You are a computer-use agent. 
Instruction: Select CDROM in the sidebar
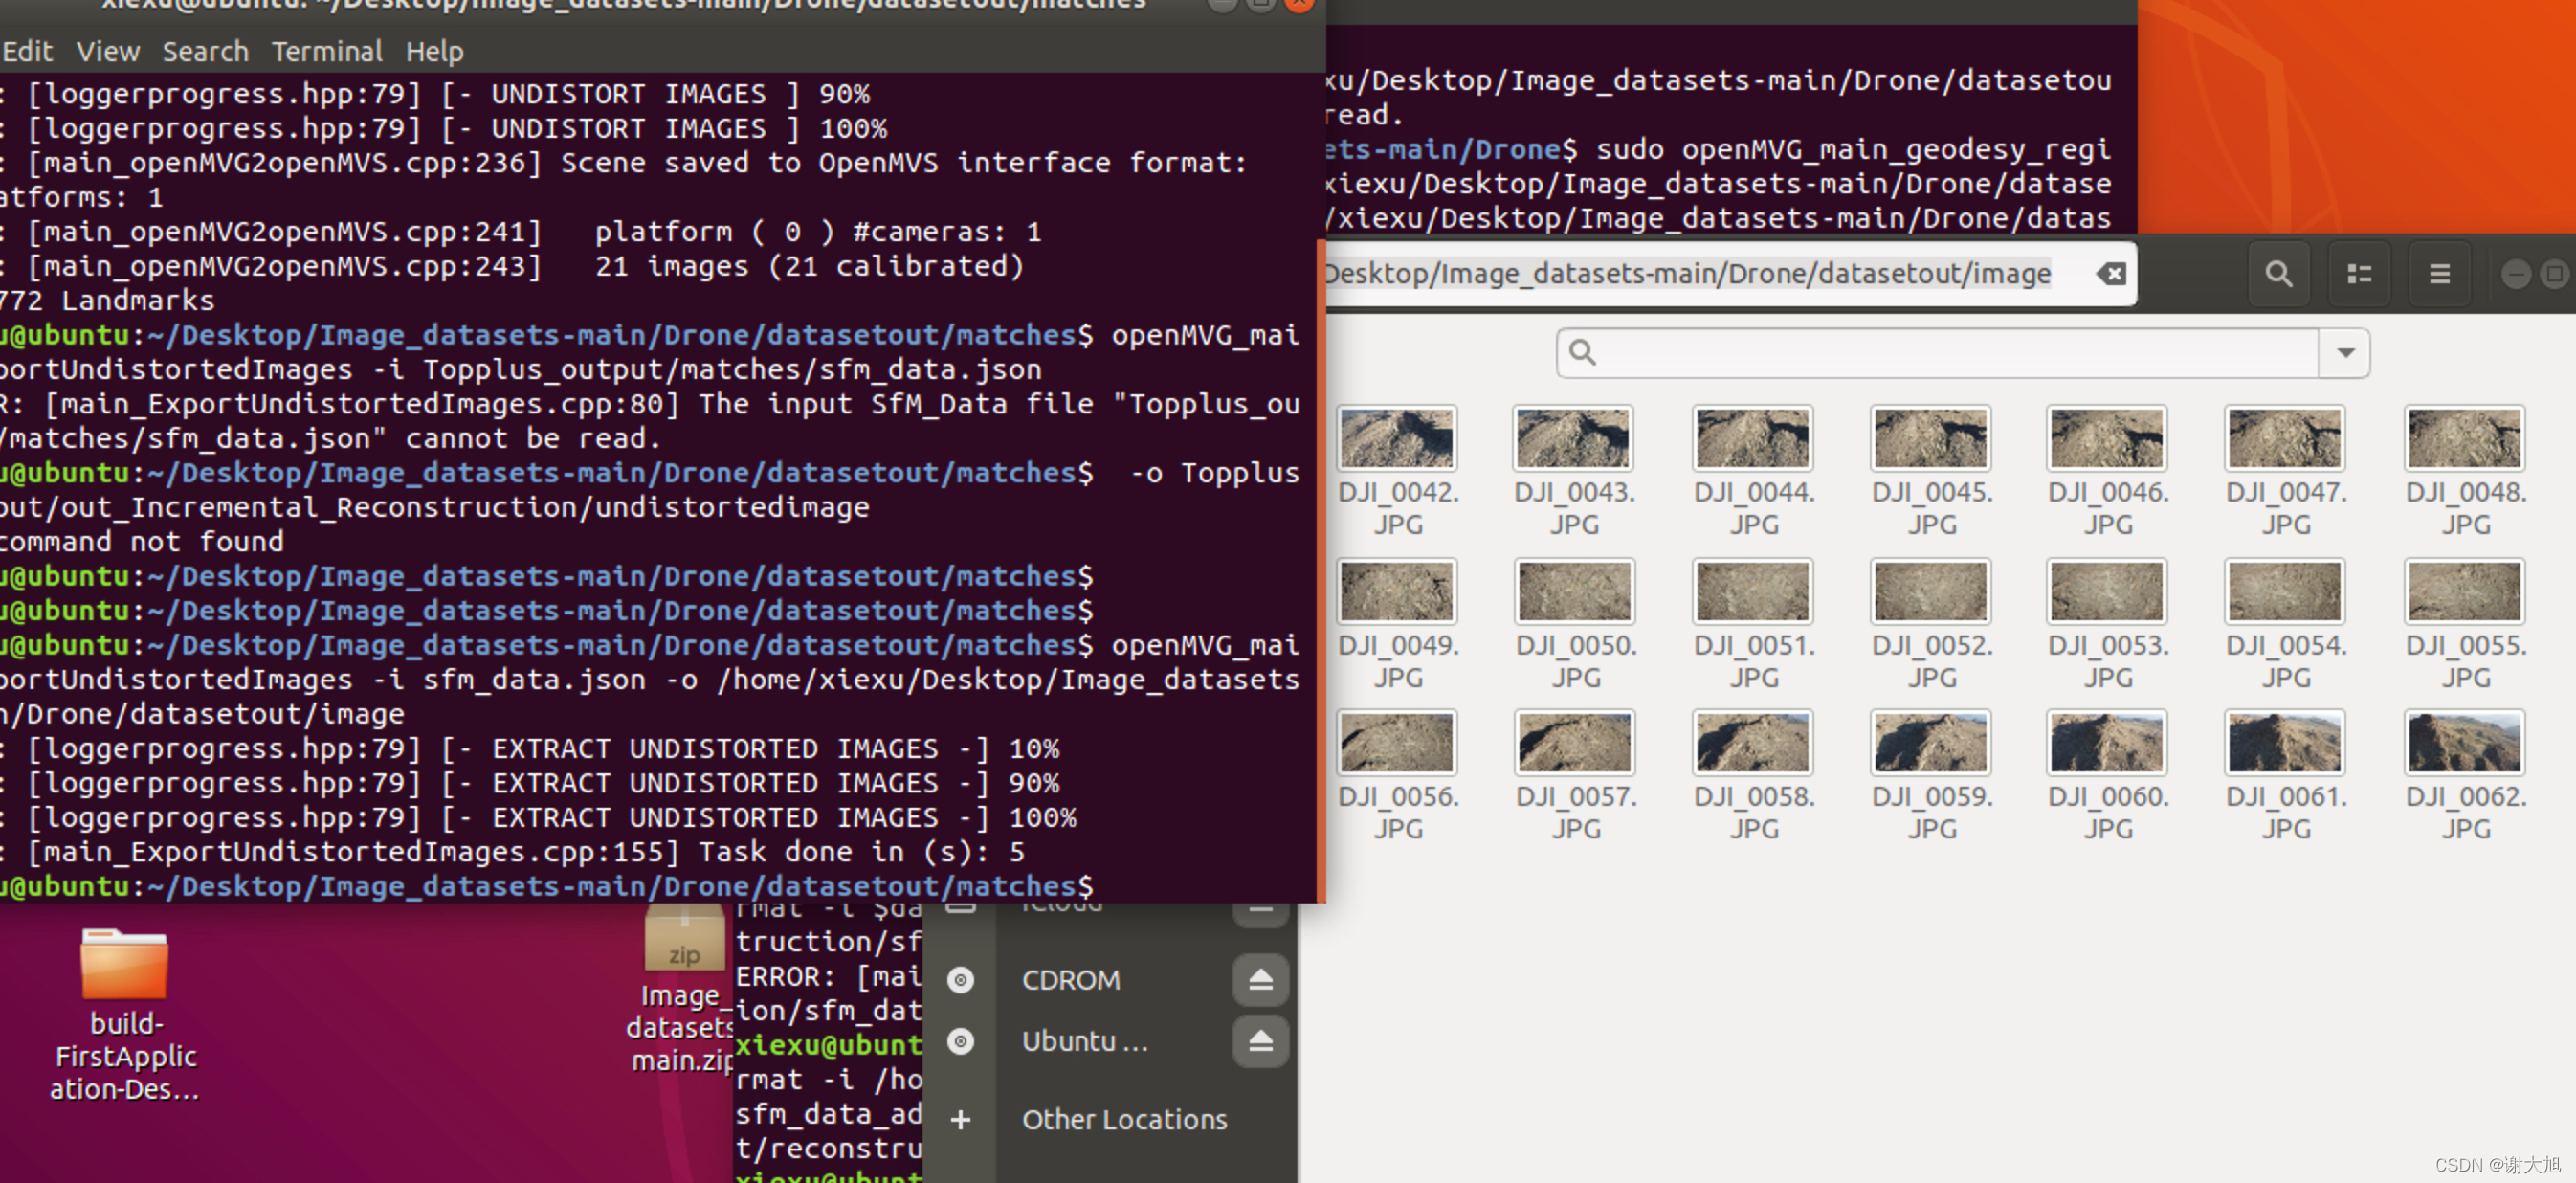(x=1070, y=979)
